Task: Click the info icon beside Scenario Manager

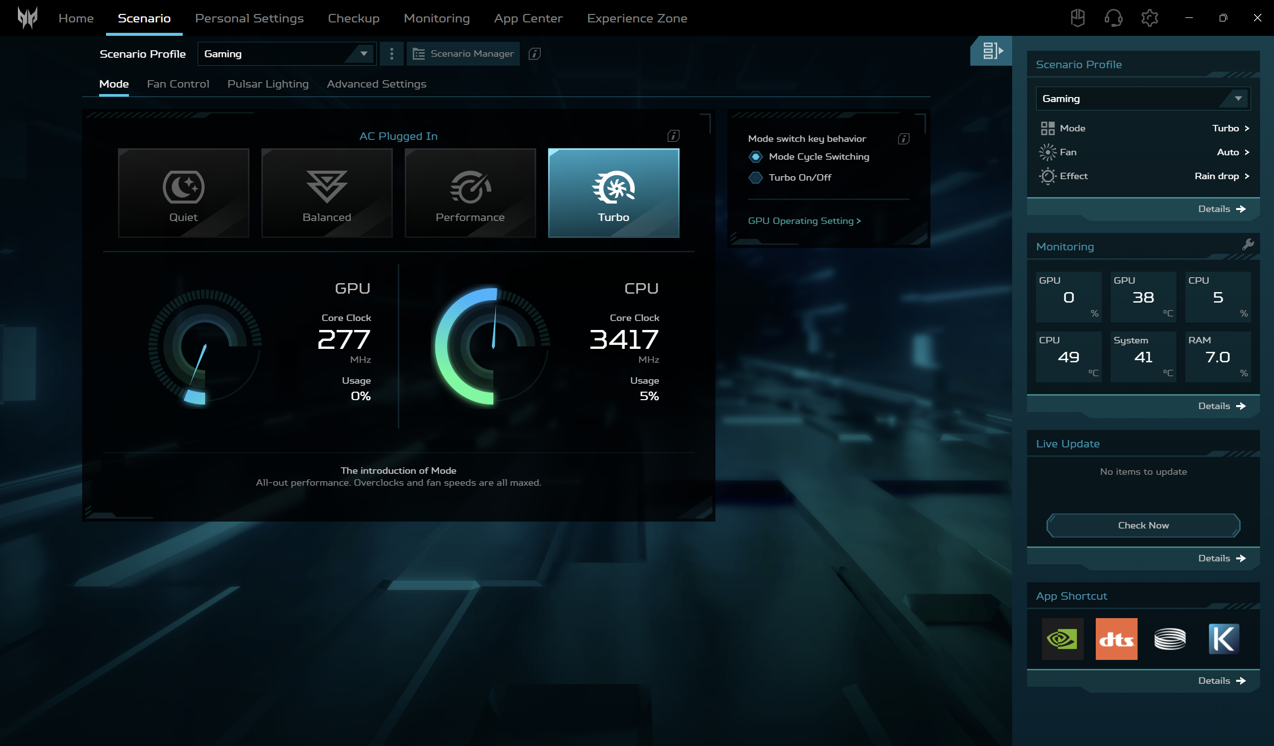Action: 534,54
